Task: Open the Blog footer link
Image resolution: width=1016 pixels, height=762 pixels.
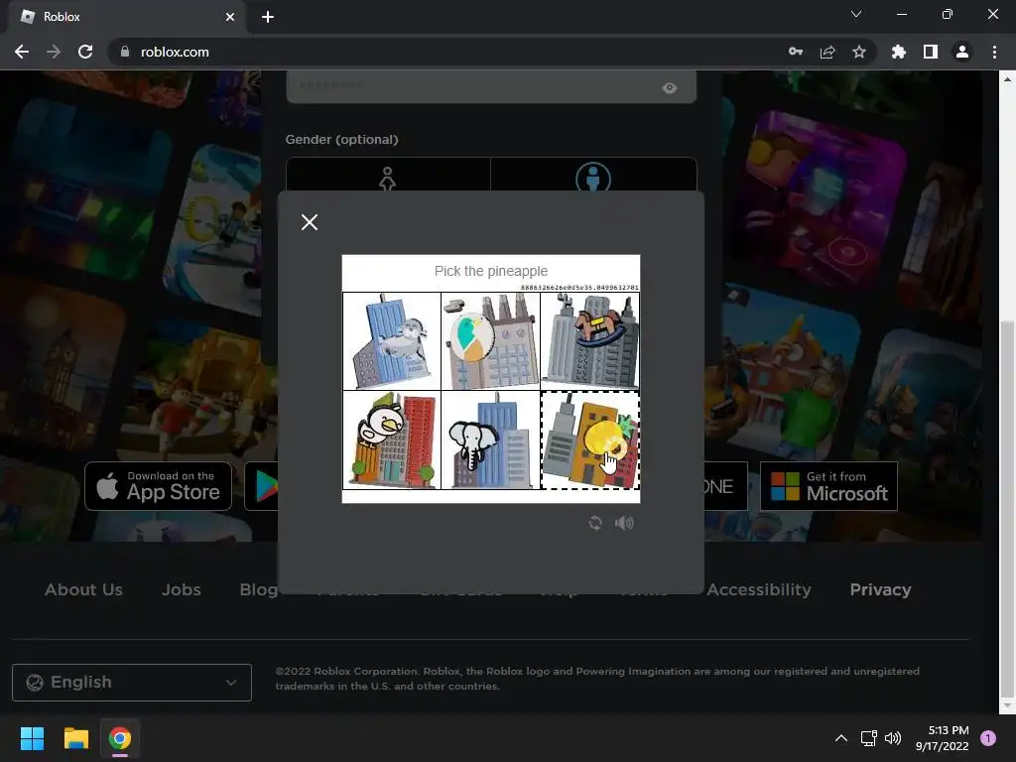Action: 259,589
